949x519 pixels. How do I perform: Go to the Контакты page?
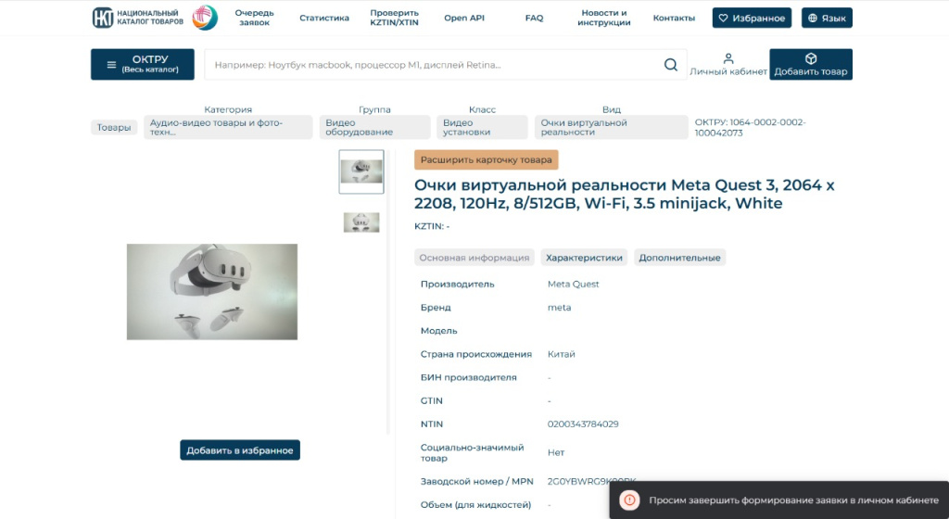point(674,19)
